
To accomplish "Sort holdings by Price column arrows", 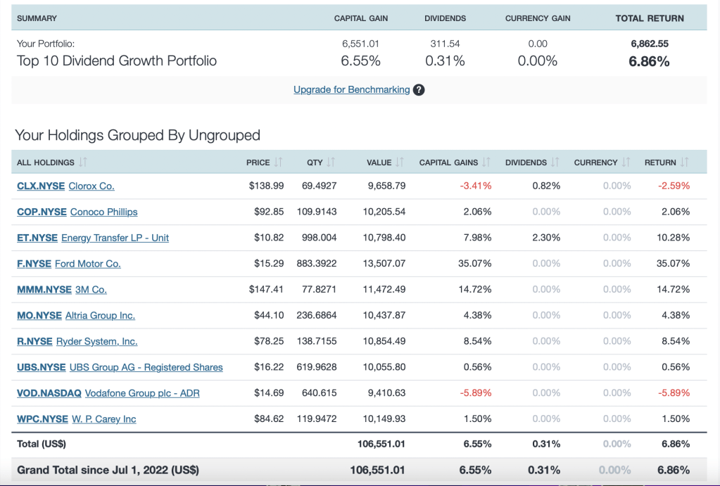I will 278,162.
